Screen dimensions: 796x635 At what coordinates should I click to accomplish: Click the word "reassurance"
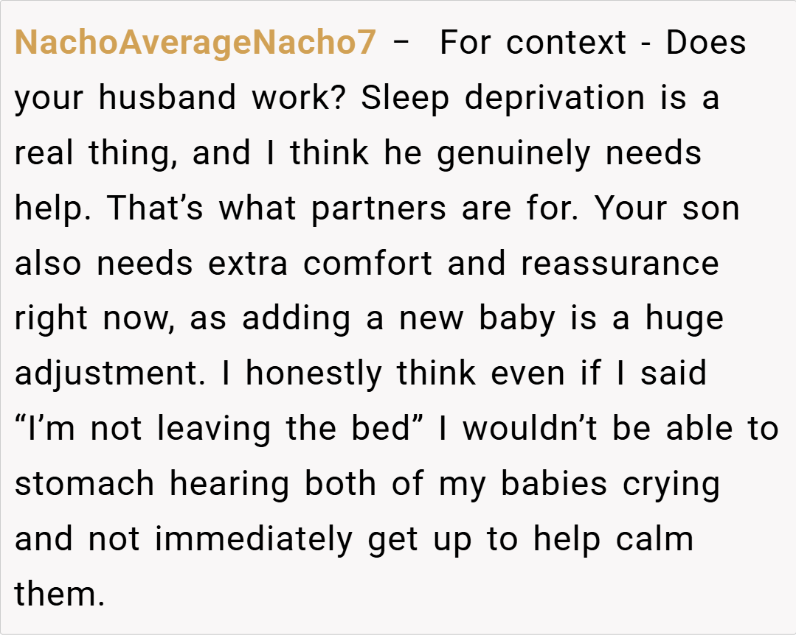(x=620, y=264)
